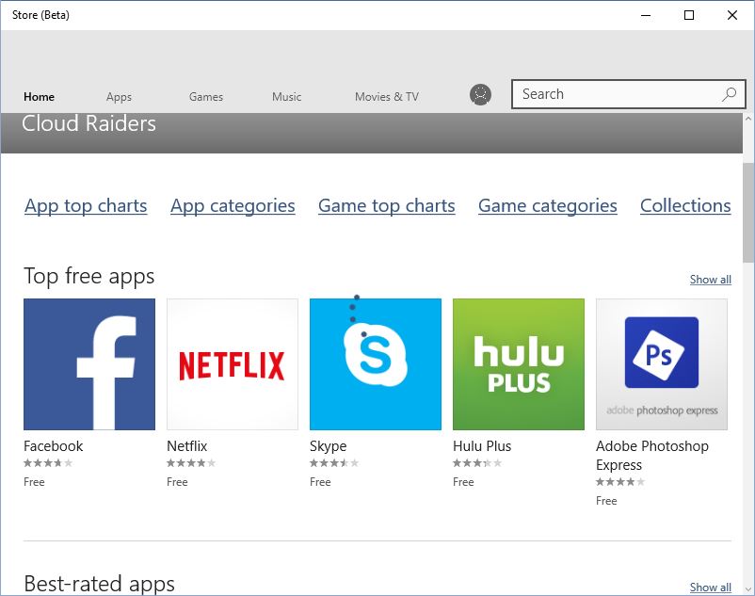This screenshot has width=755, height=596.
Task: Click the Free price under Skype
Action: click(320, 482)
